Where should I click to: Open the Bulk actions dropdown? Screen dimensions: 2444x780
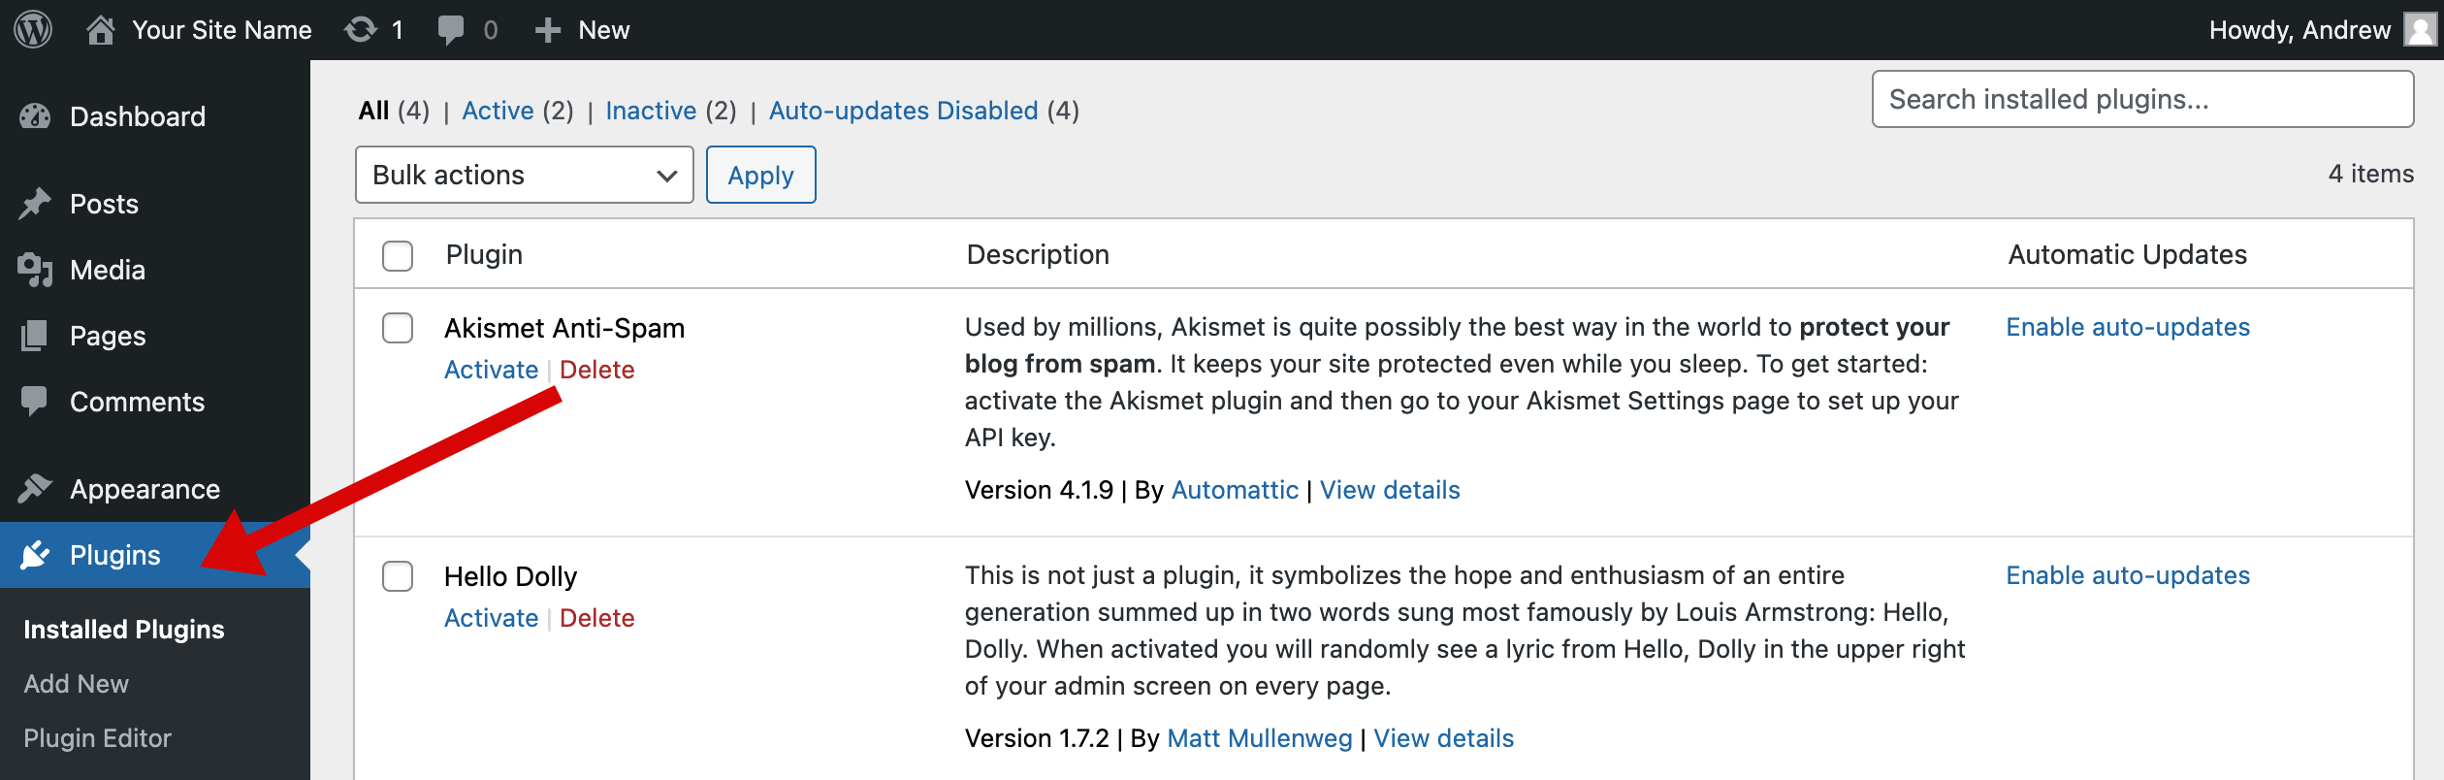click(524, 175)
